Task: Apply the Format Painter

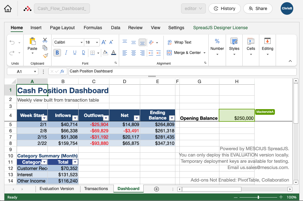Action: [x=45, y=56]
